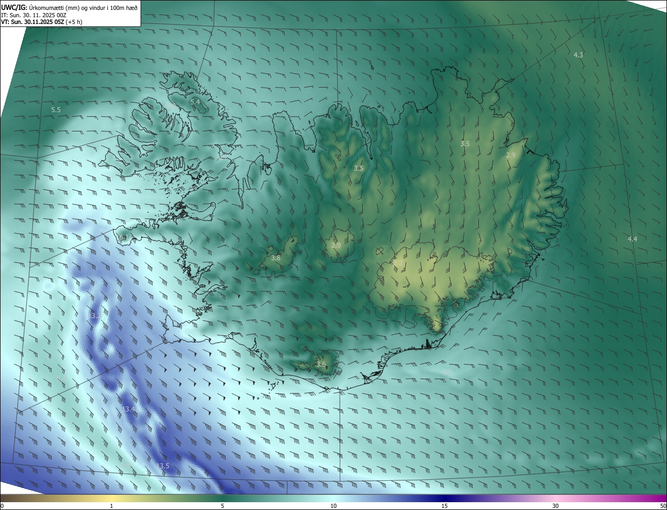Screen dimensions: 667x510
Task: Click the 15 tick on the colour scale
Action: pos(444,506)
